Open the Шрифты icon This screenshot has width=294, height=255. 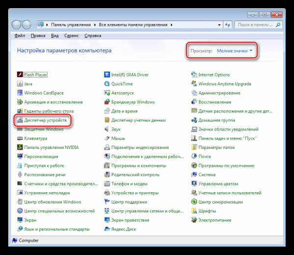click(194, 211)
